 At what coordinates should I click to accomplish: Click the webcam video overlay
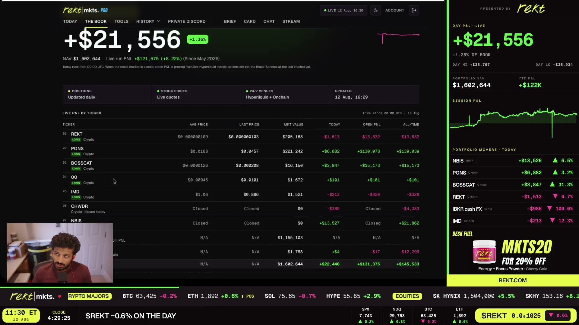pyautogui.click(x=60, y=253)
